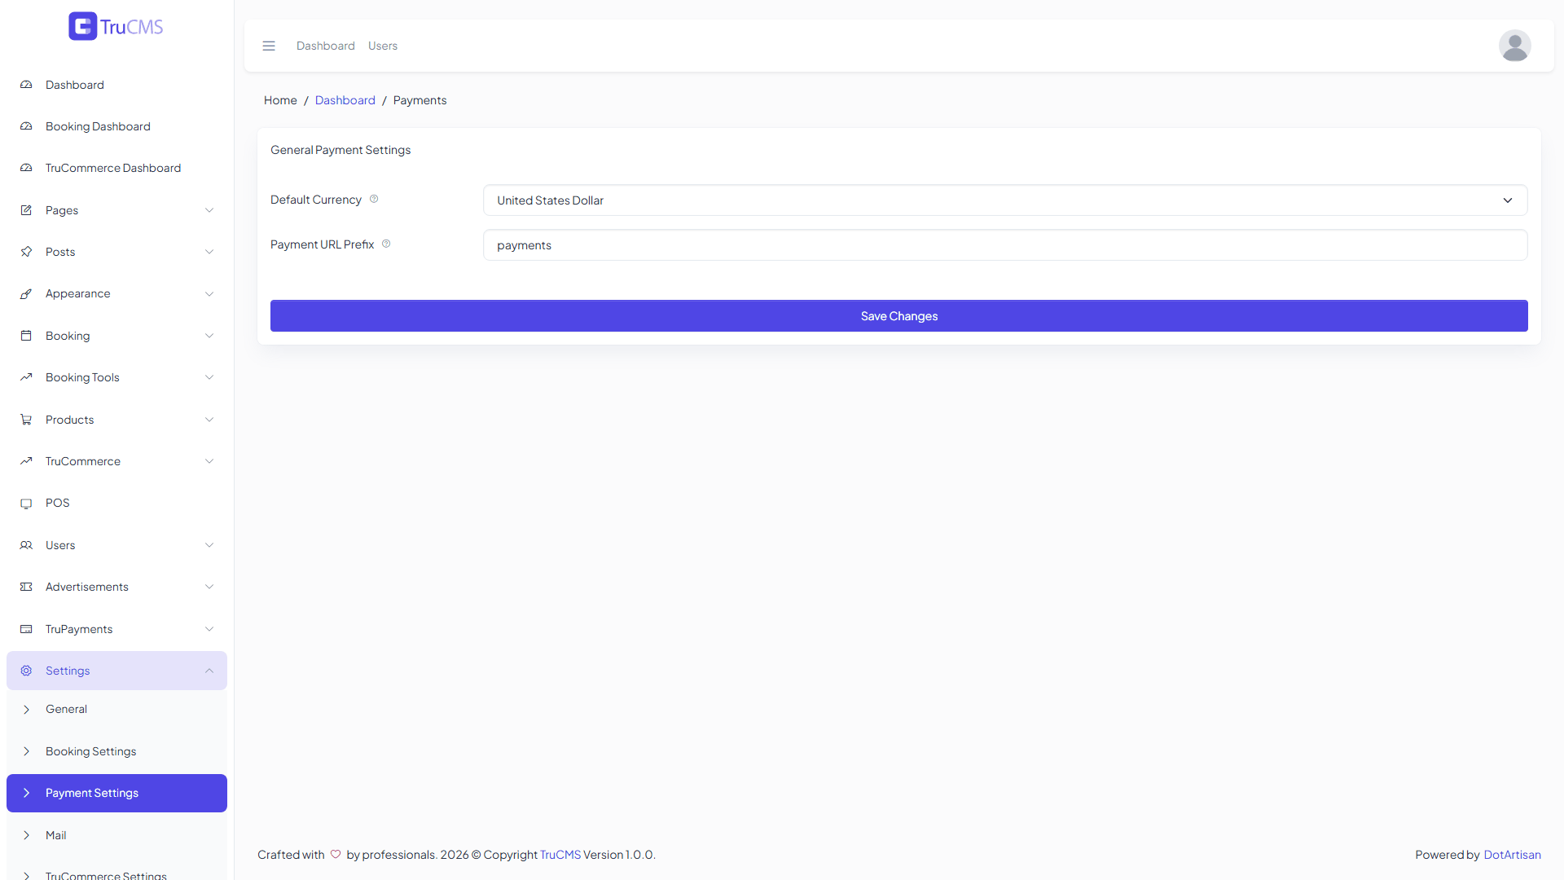Click the General Payment Settings heading
The height and width of the screenshot is (880, 1564).
point(340,150)
